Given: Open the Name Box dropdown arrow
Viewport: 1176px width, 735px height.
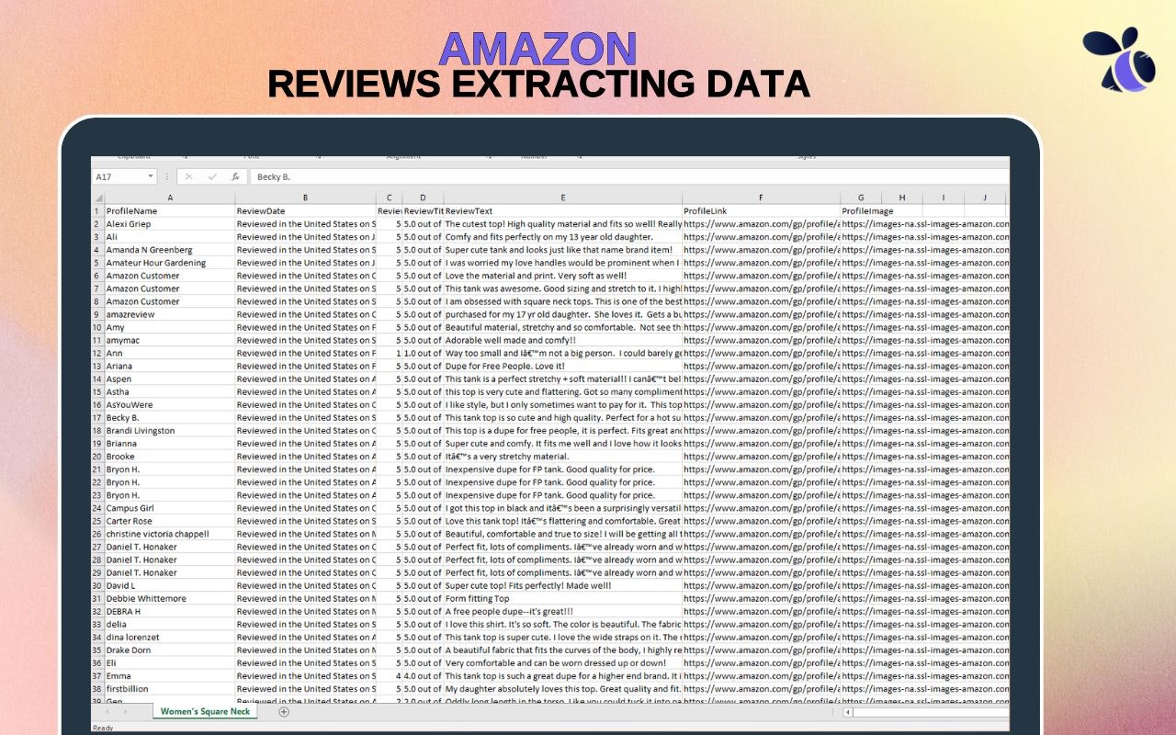Looking at the screenshot, I should [151, 176].
